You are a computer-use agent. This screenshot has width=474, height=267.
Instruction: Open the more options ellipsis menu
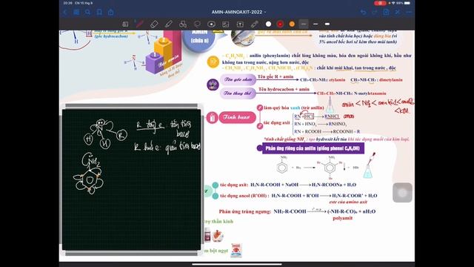pyautogui.click(x=409, y=12)
